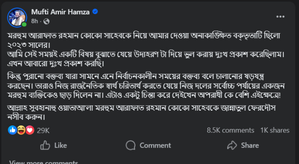Click the paragraph beginning with কিন্তু পুরানো
Viewport: 299px width, 164px height.
coord(147,87)
